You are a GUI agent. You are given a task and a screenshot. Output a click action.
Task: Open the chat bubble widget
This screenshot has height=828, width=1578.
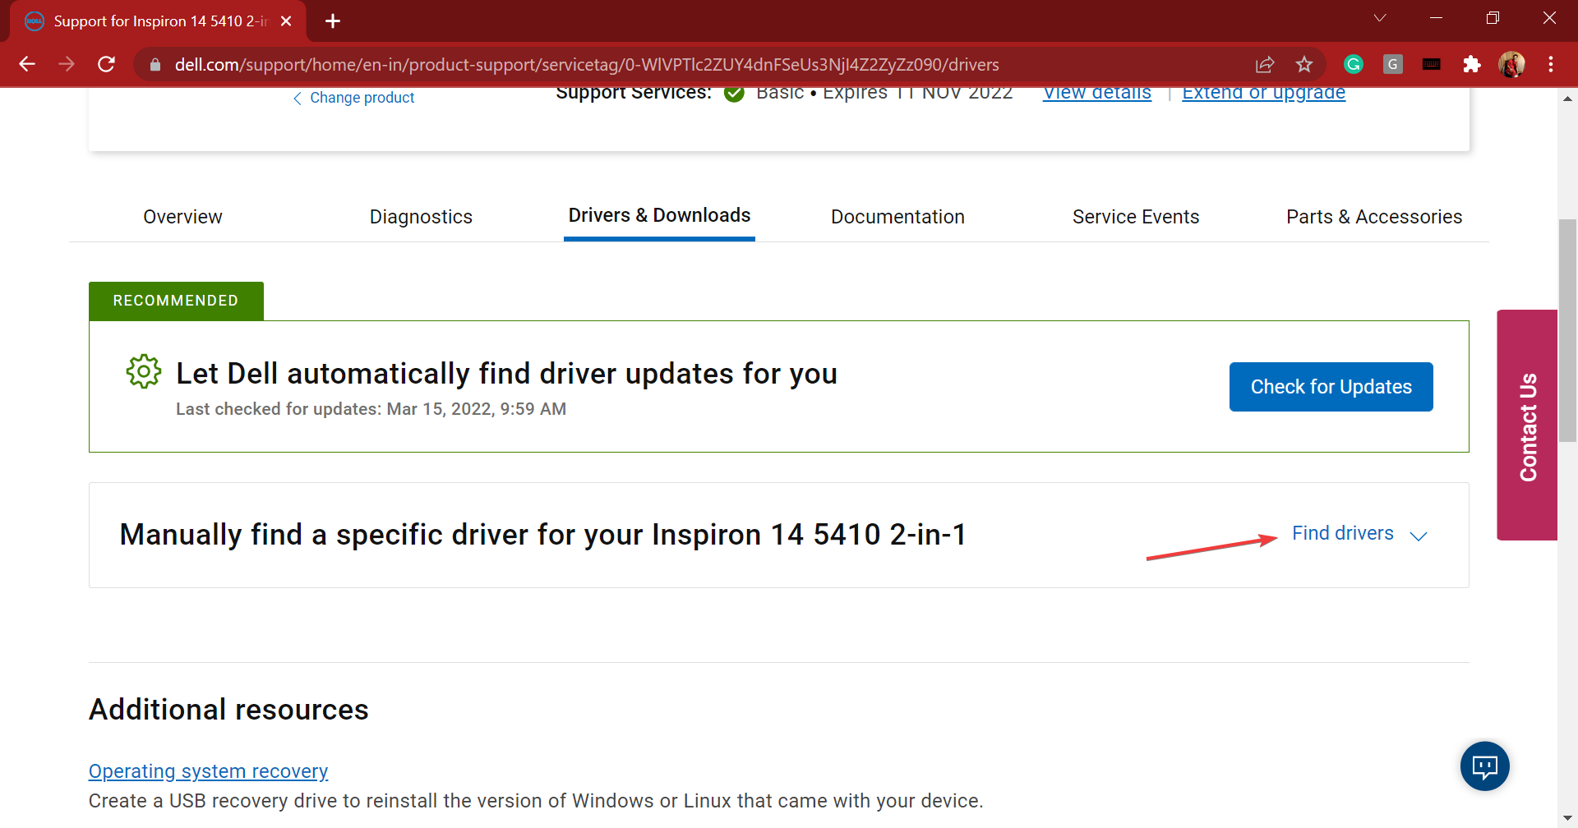pos(1485,766)
